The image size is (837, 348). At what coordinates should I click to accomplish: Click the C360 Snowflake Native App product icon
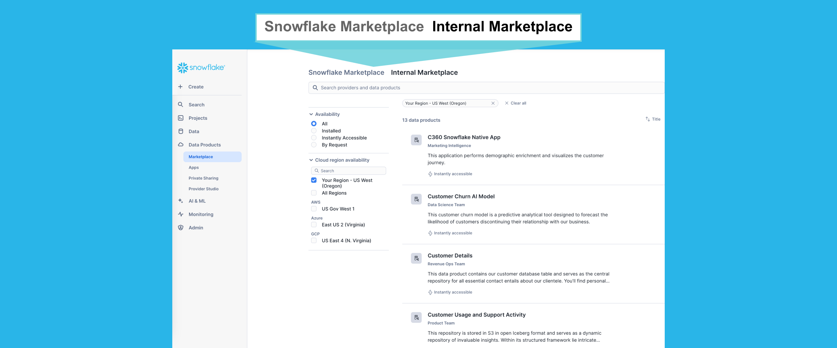click(x=416, y=140)
